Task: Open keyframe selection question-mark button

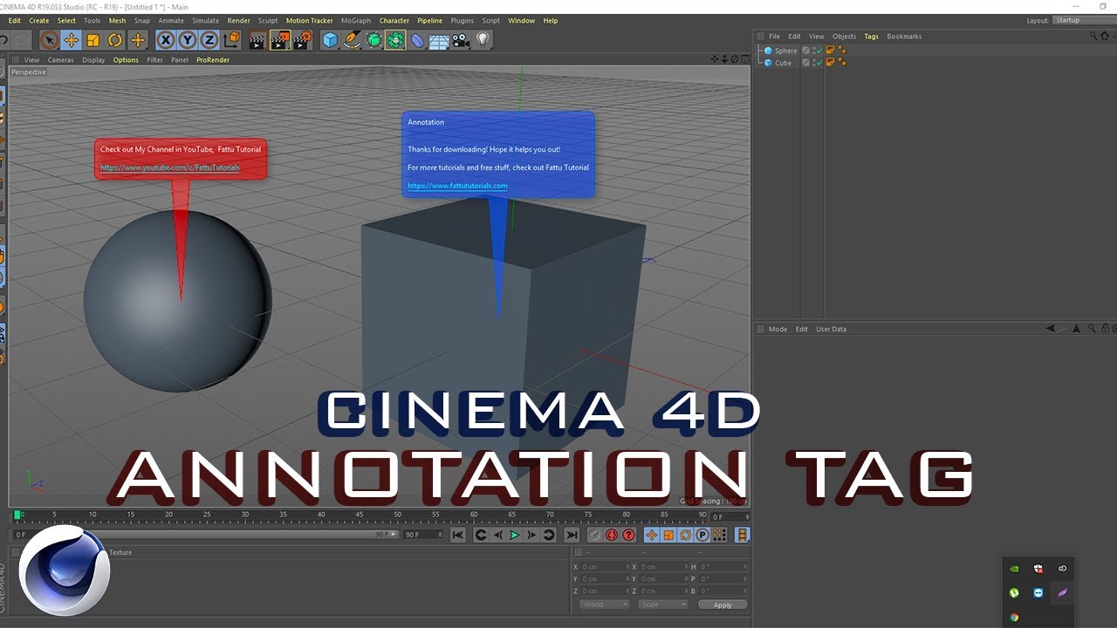Action: tap(628, 535)
